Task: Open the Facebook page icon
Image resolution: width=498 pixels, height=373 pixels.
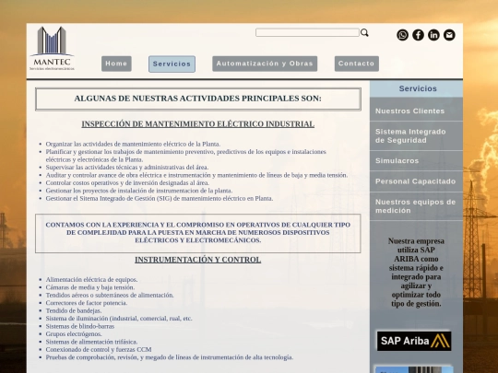Action: 418,35
